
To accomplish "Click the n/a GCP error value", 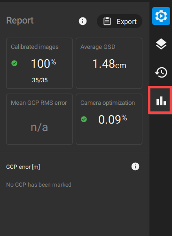I will point(39,127).
